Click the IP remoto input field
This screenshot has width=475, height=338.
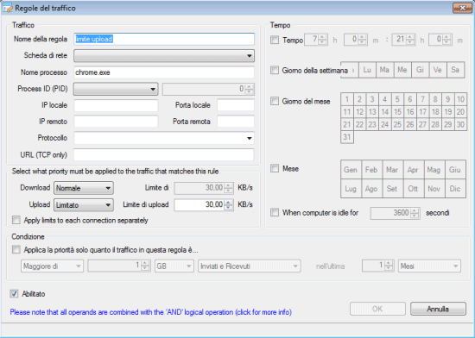[x=116, y=122]
